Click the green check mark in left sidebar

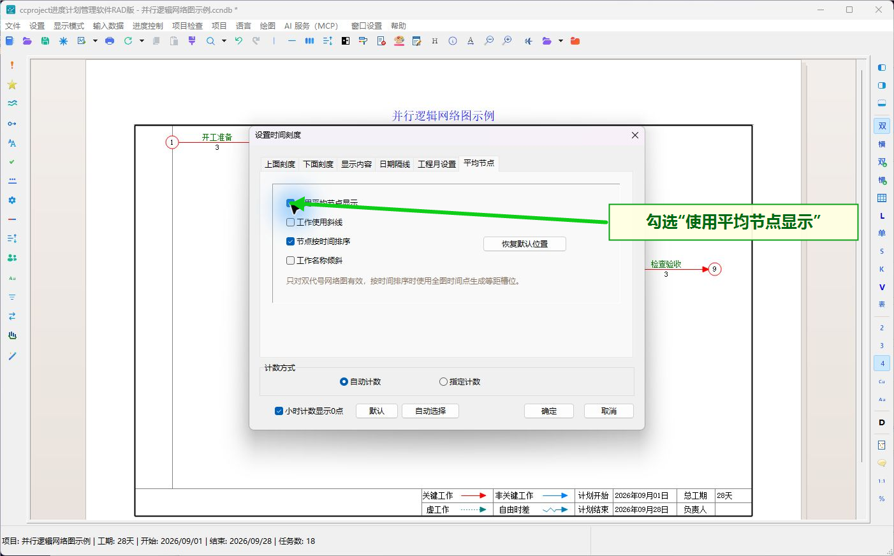[12, 162]
